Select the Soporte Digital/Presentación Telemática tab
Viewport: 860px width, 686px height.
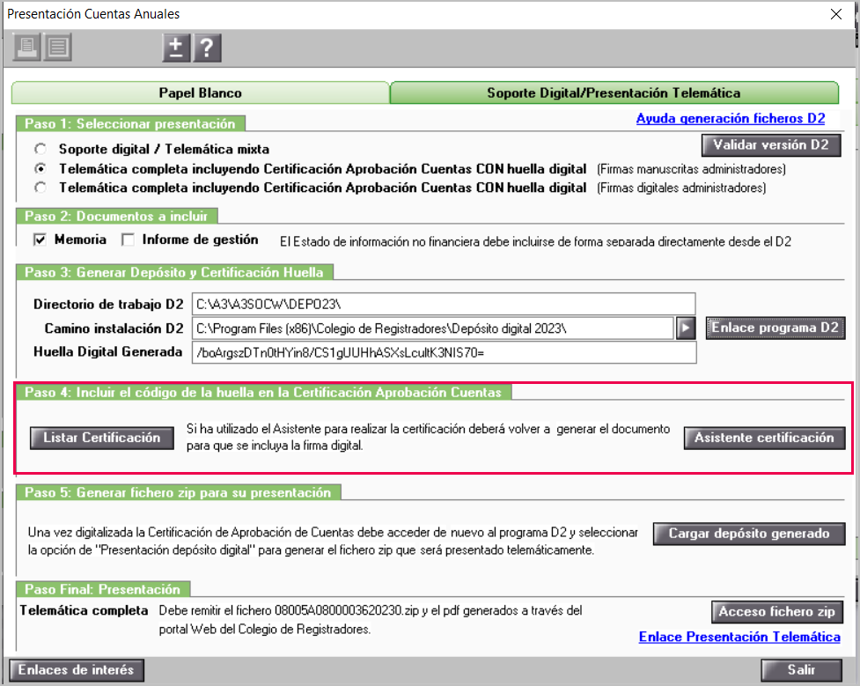(x=614, y=92)
